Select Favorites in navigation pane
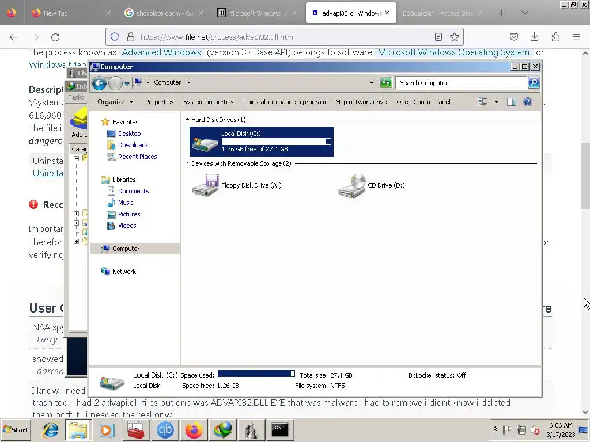This screenshot has height=442, width=590. click(125, 122)
